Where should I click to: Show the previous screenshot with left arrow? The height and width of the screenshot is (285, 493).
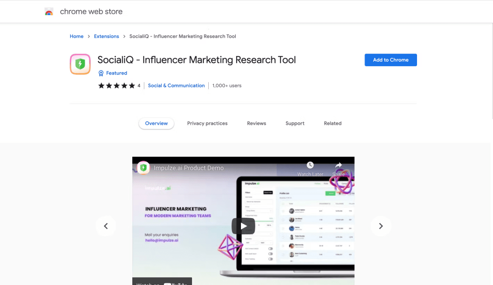tap(106, 226)
